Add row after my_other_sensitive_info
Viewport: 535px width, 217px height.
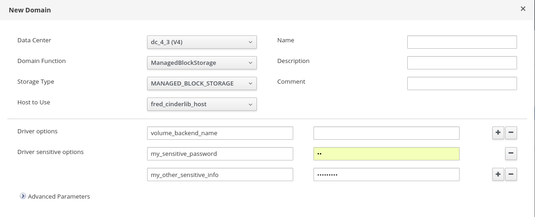(498, 175)
